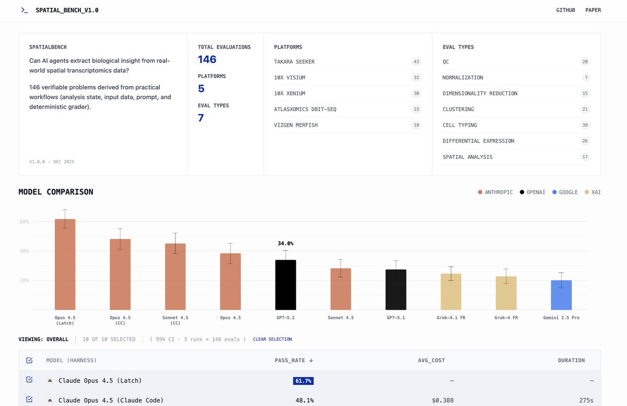This screenshot has height=406, width=627.
Task: Select the TAKARA SEEKER platform row
Action: coord(348,62)
